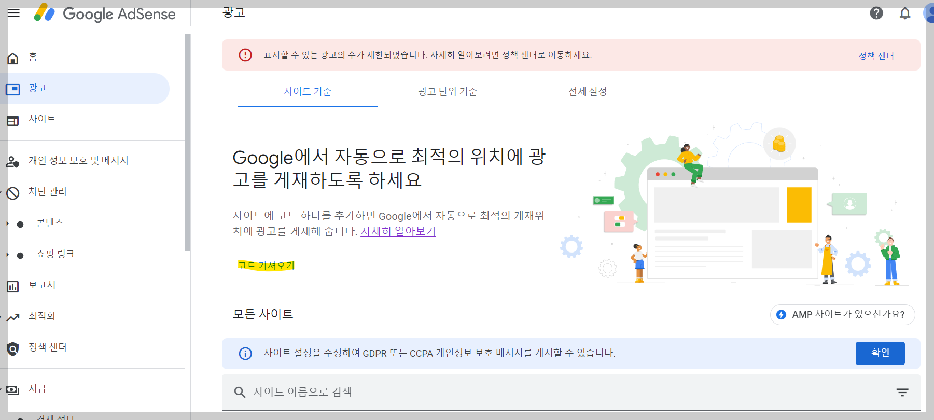The height and width of the screenshot is (420, 934).
Task: Click the AMP lightning bolt icon
Action: 781,315
